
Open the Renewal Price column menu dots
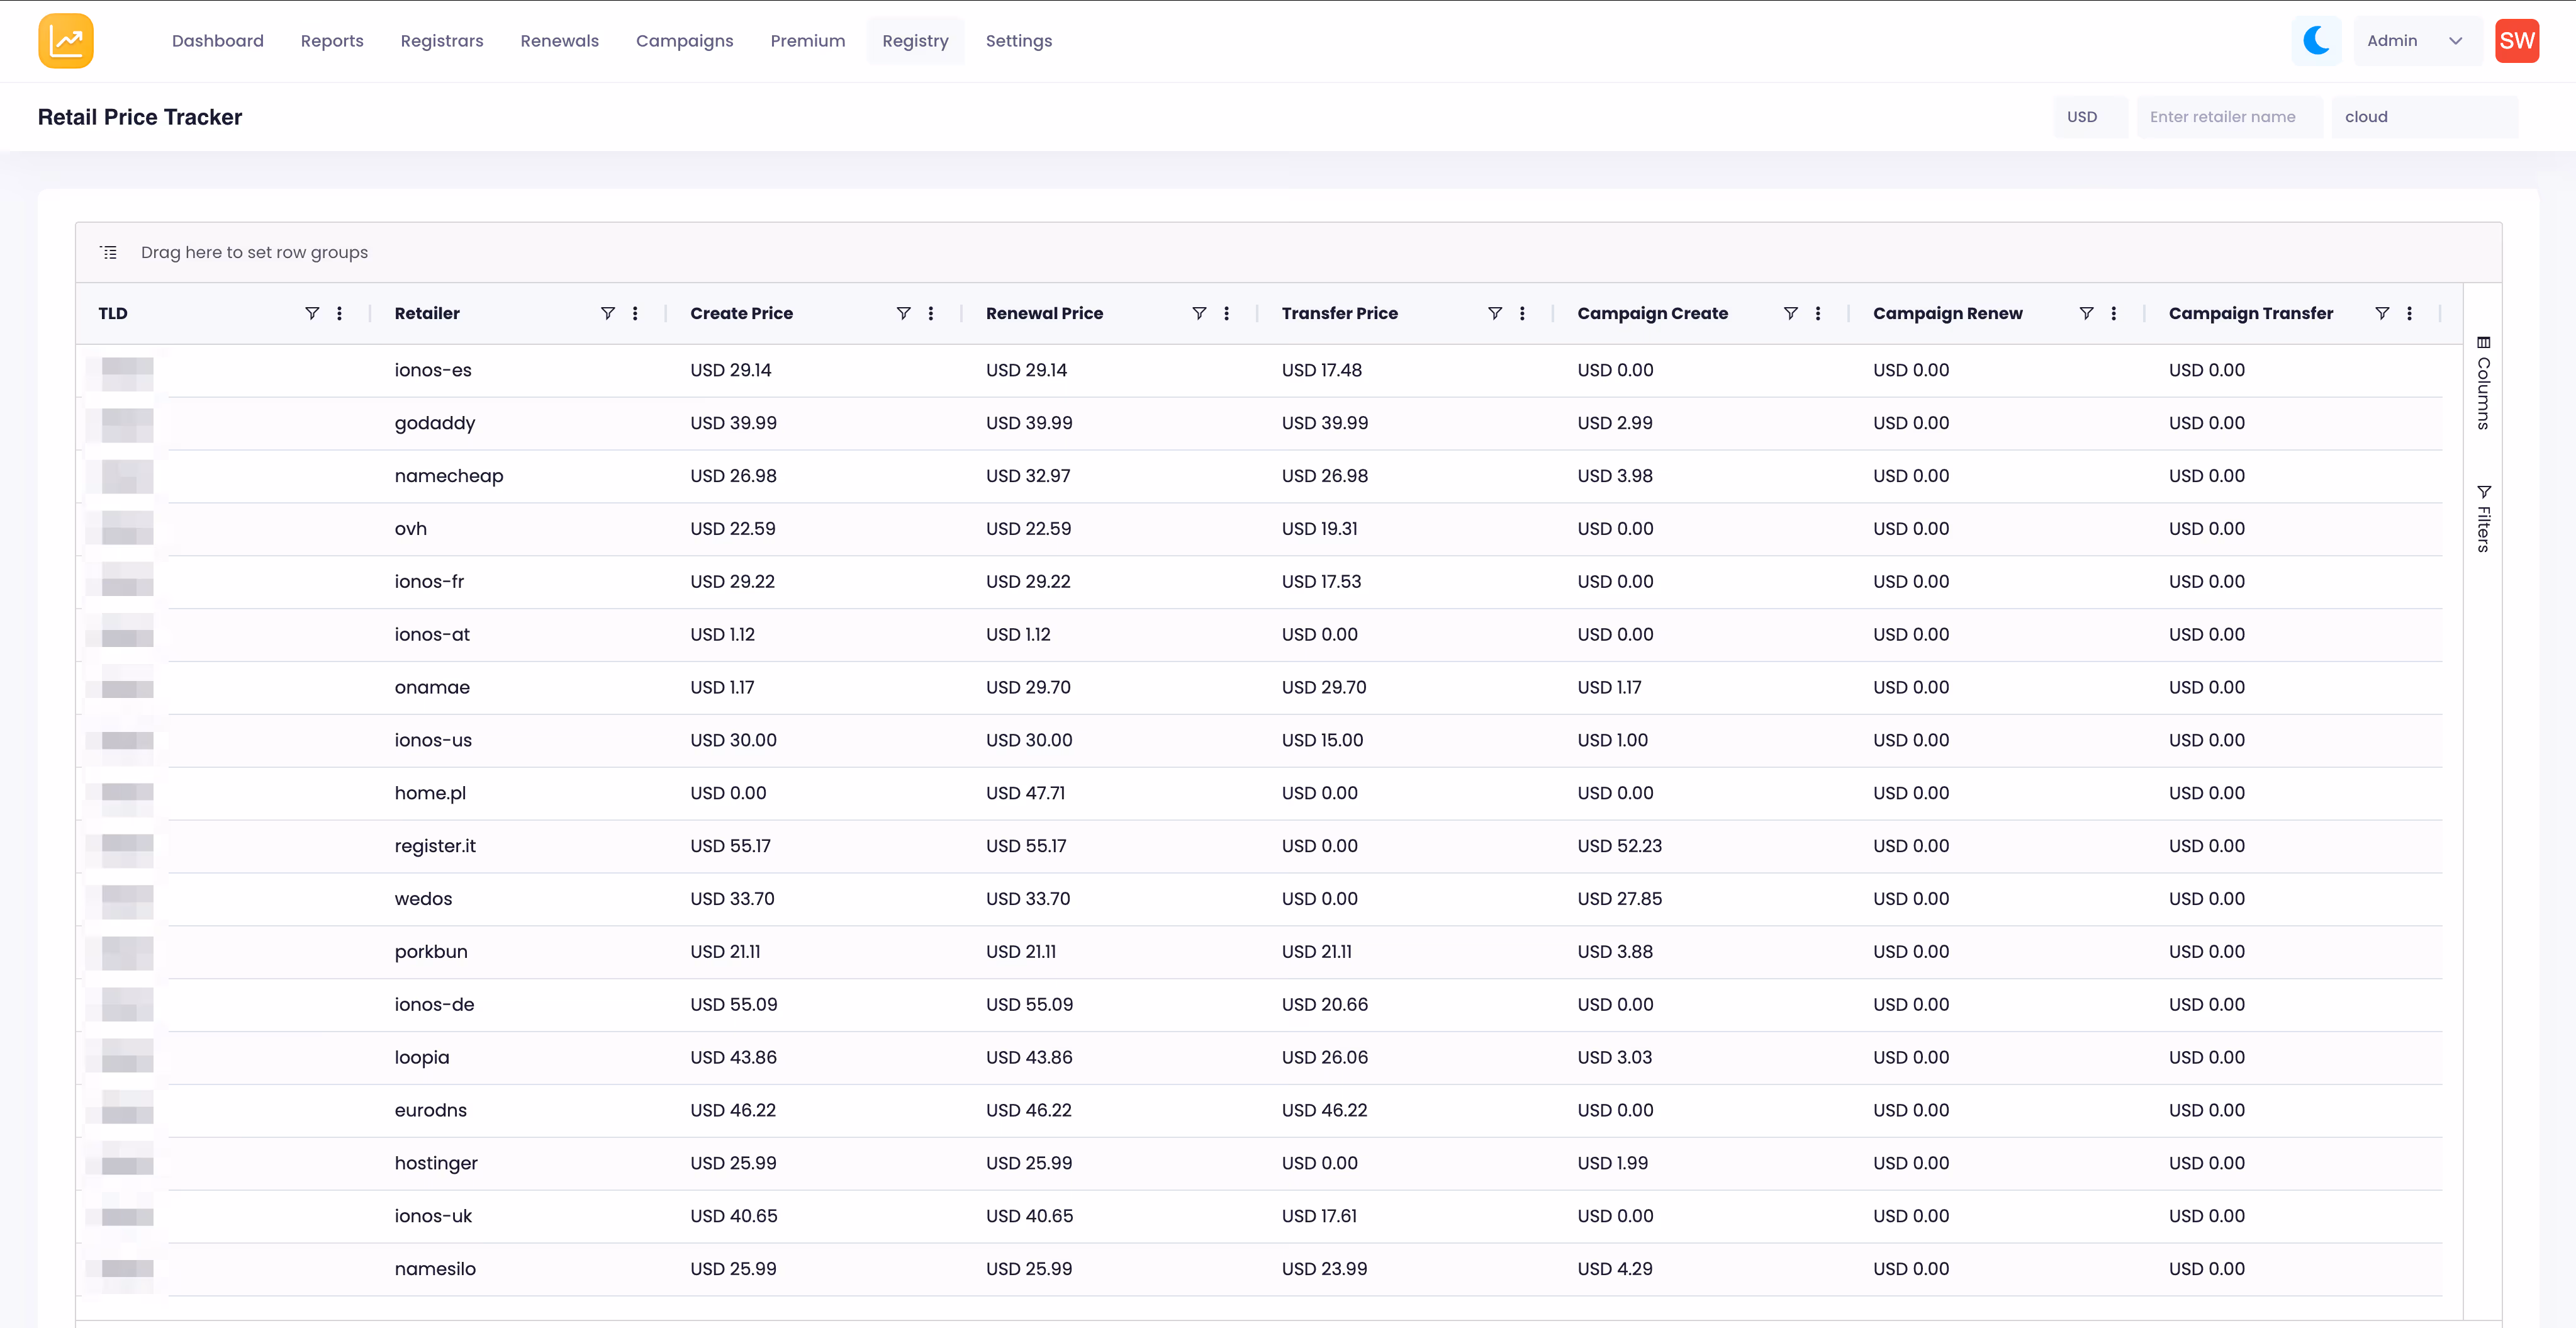tap(1226, 313)
